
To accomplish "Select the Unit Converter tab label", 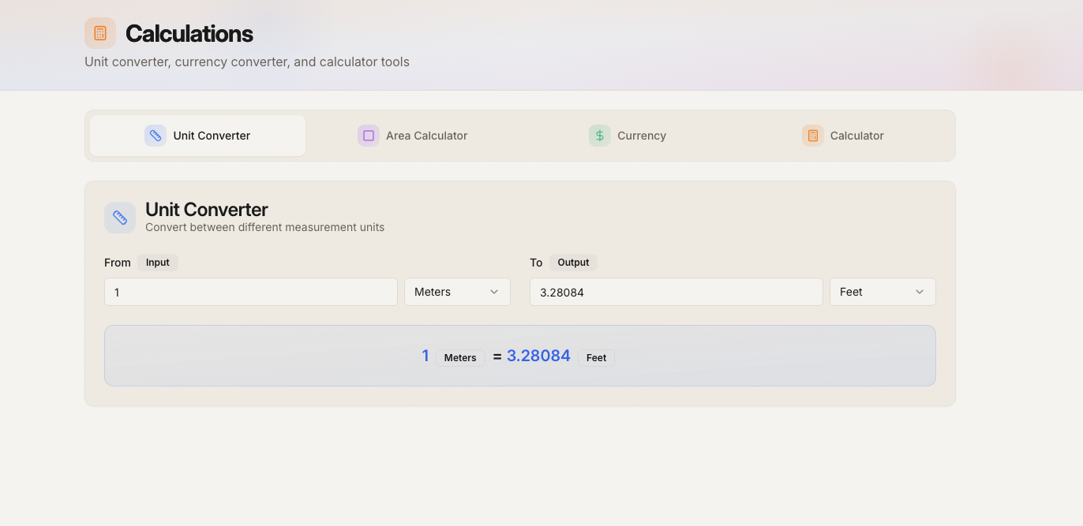I will coord(212,136).
